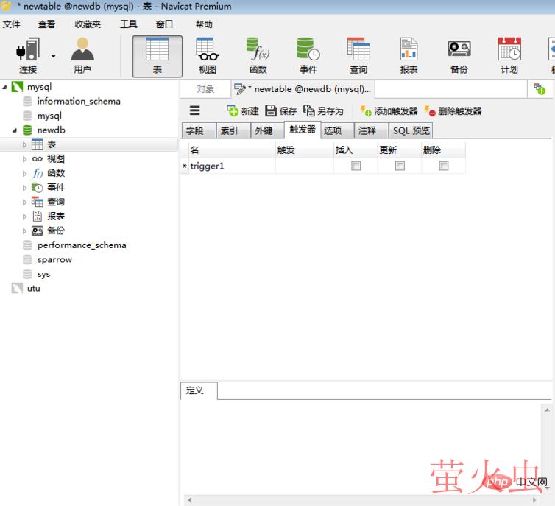Click the 新建 new button
555x506 pixels.
[x=243, y=110]
